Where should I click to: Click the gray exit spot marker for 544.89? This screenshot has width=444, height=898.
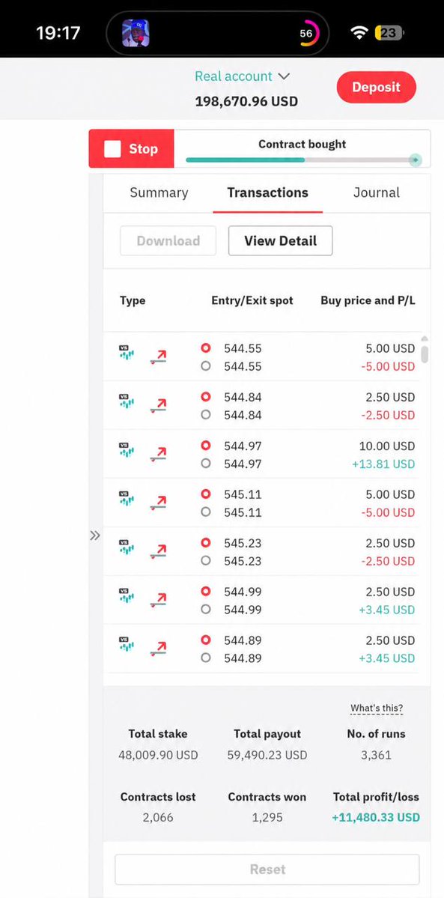(206, 658)
